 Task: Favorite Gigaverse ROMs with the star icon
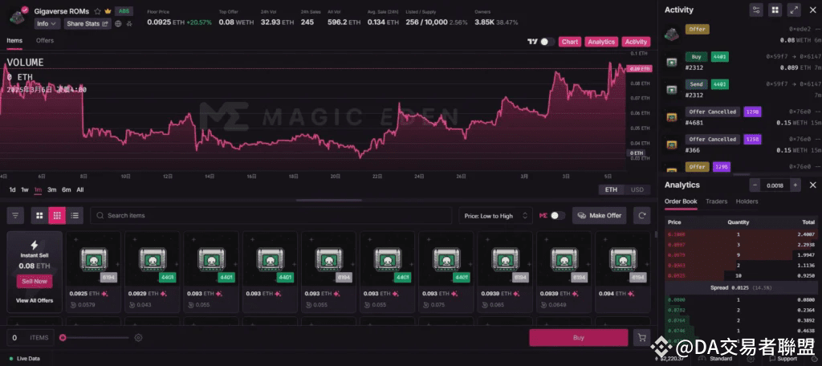(97, 11)
